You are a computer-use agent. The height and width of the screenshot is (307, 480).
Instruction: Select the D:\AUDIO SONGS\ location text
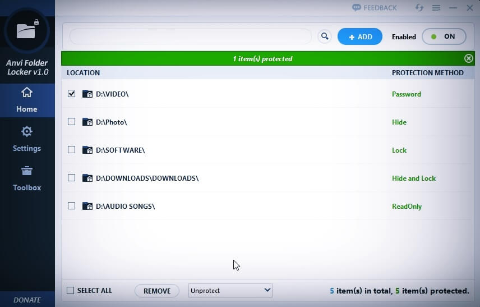(x=126, y=206)
